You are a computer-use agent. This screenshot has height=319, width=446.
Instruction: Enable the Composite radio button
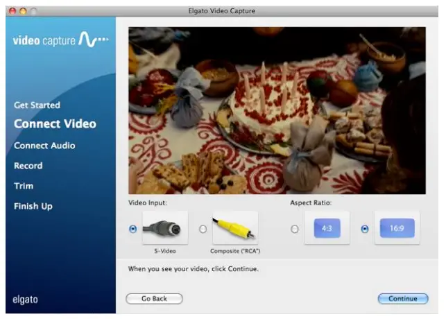click(x=203, y=229)
